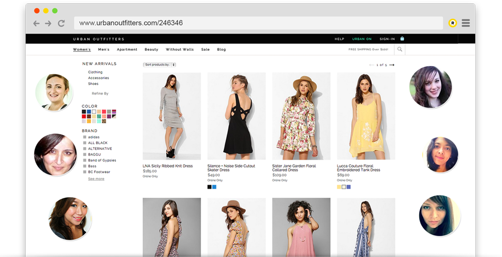Viewport: 502px width, 257px height.
Task: Check the BAGGU brand filter
Action: (85, 154)
